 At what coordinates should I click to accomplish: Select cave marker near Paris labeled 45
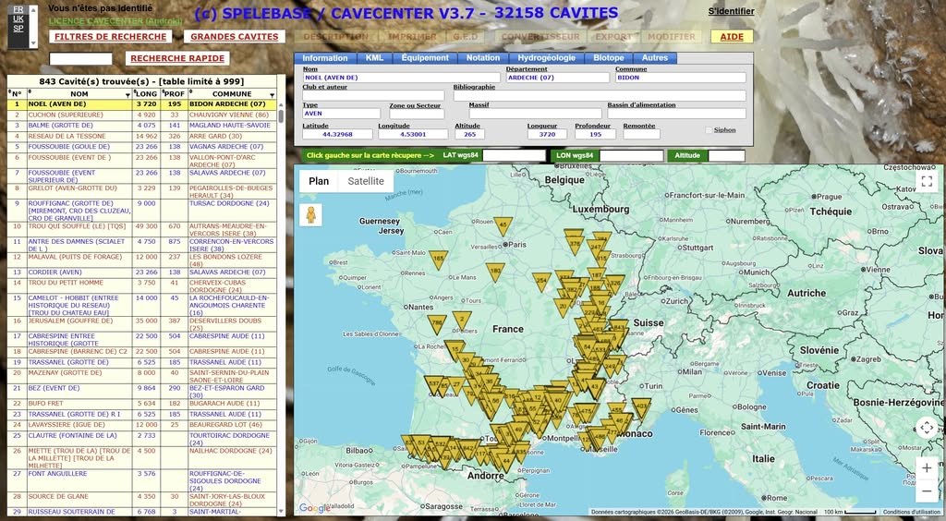point(503,224)
